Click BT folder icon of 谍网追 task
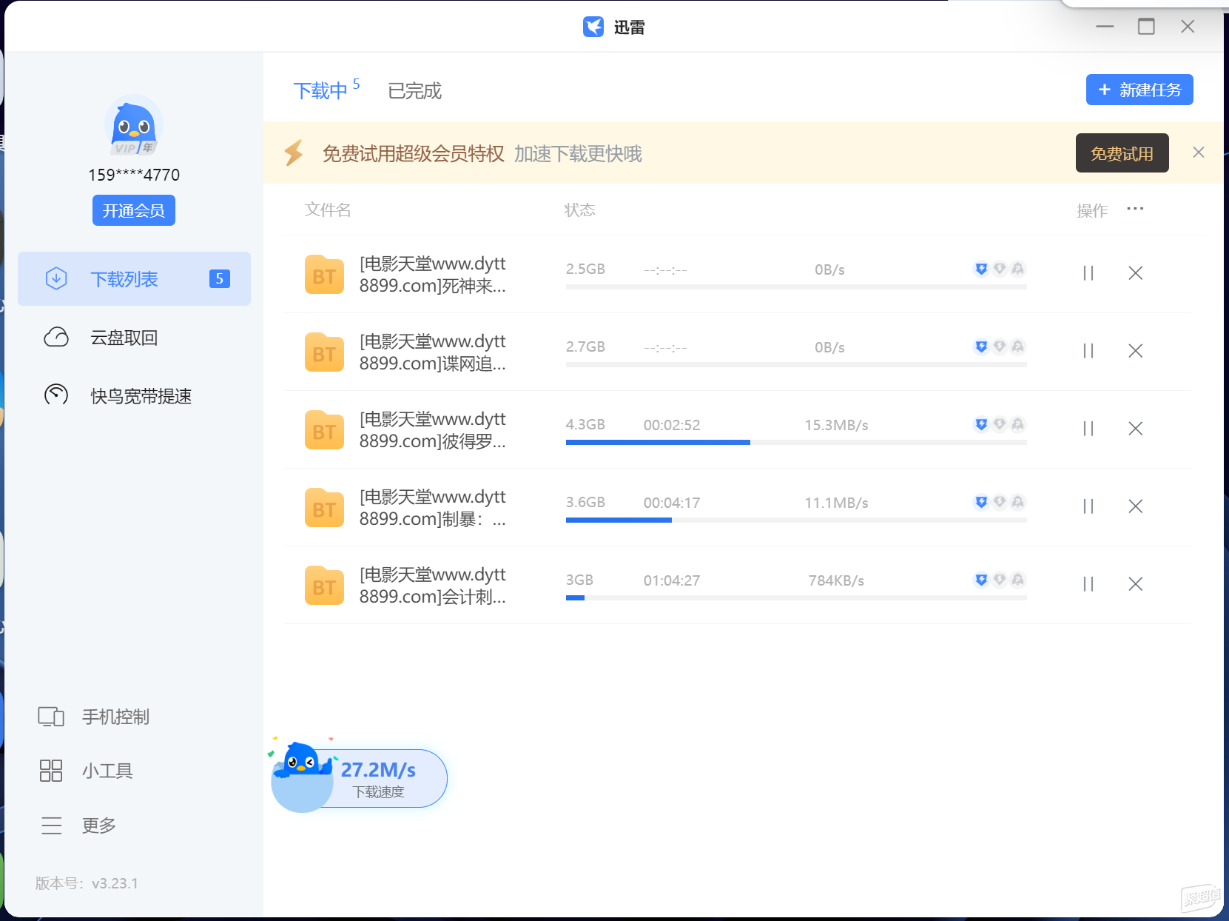 (x=324, y=352)
